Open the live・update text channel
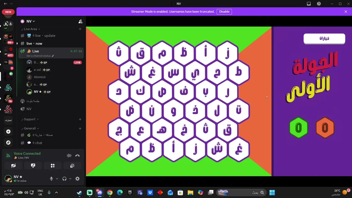Viewport: 352px width, 198px height. click(x=51, y=36)
